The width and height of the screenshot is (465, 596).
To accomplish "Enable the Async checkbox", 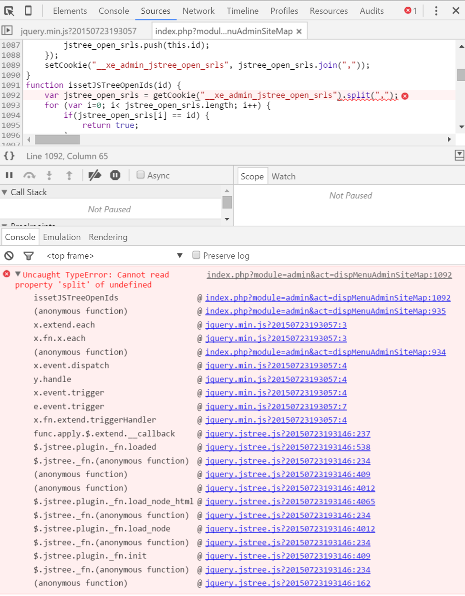I will tap(141, 175).
